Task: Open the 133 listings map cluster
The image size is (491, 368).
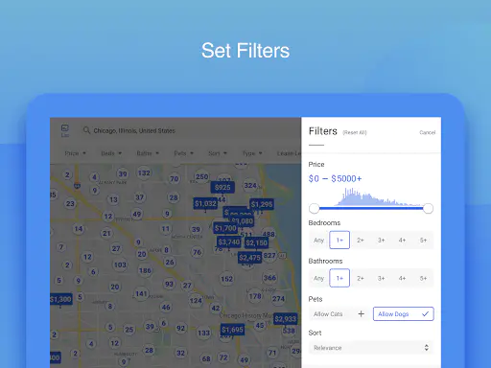Action: coord(203,333)
